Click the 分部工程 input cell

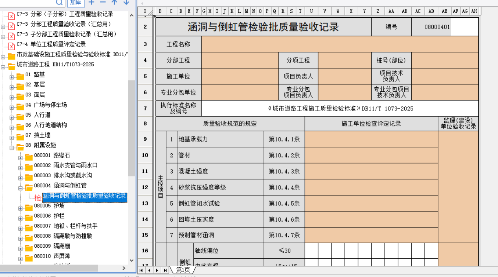[240, 60]
